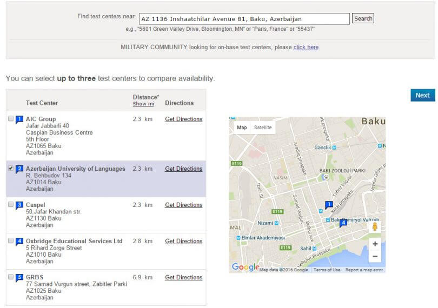Click the Next button
Screen dimensions: 438x308
422,95
